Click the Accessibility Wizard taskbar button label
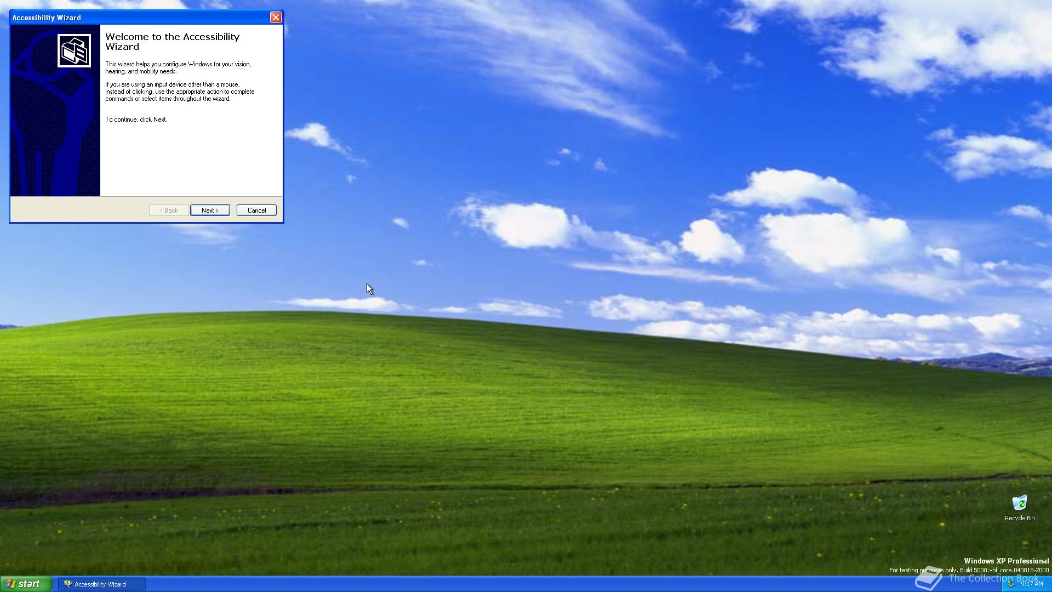This screenshot has width=1052, height=592. point(100,584)
